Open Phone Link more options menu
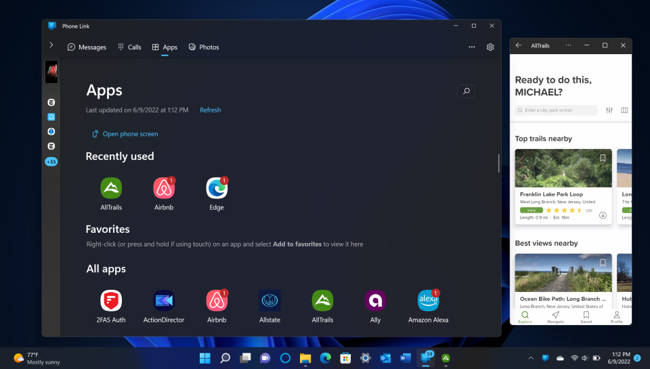Screen dimensions: 650x369 (x=472, y=47)
